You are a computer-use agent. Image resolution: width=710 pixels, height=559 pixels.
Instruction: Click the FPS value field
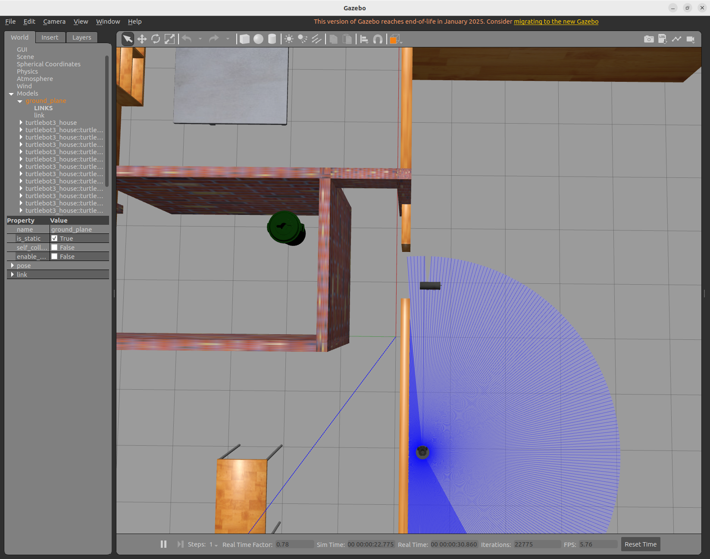pyautogui.click(x=598, y=544)
